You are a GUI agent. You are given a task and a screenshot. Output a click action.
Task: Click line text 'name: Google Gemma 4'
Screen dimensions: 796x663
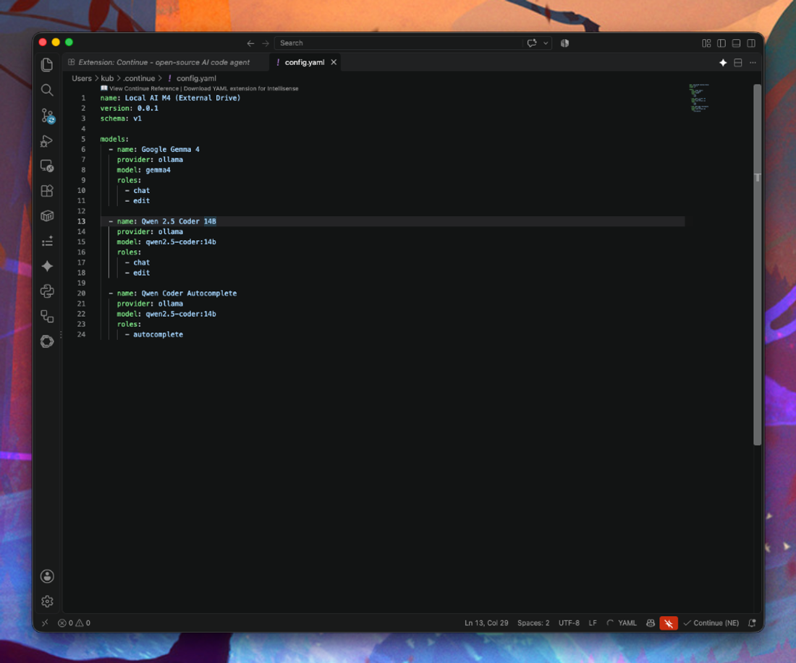click(x=158, y=149)
